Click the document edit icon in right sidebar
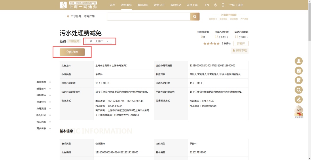311x160 pixels. tap(299, 80)
